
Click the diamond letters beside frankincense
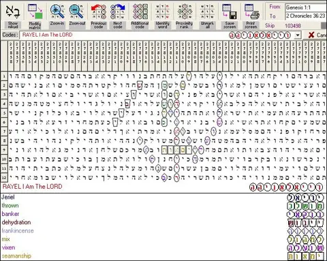click(305, 231)
